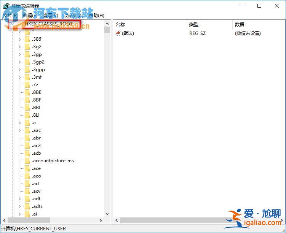Screen dimensions: 286x233
Task: Click the (数值未设置) data cell
Action: pos(248,33)
